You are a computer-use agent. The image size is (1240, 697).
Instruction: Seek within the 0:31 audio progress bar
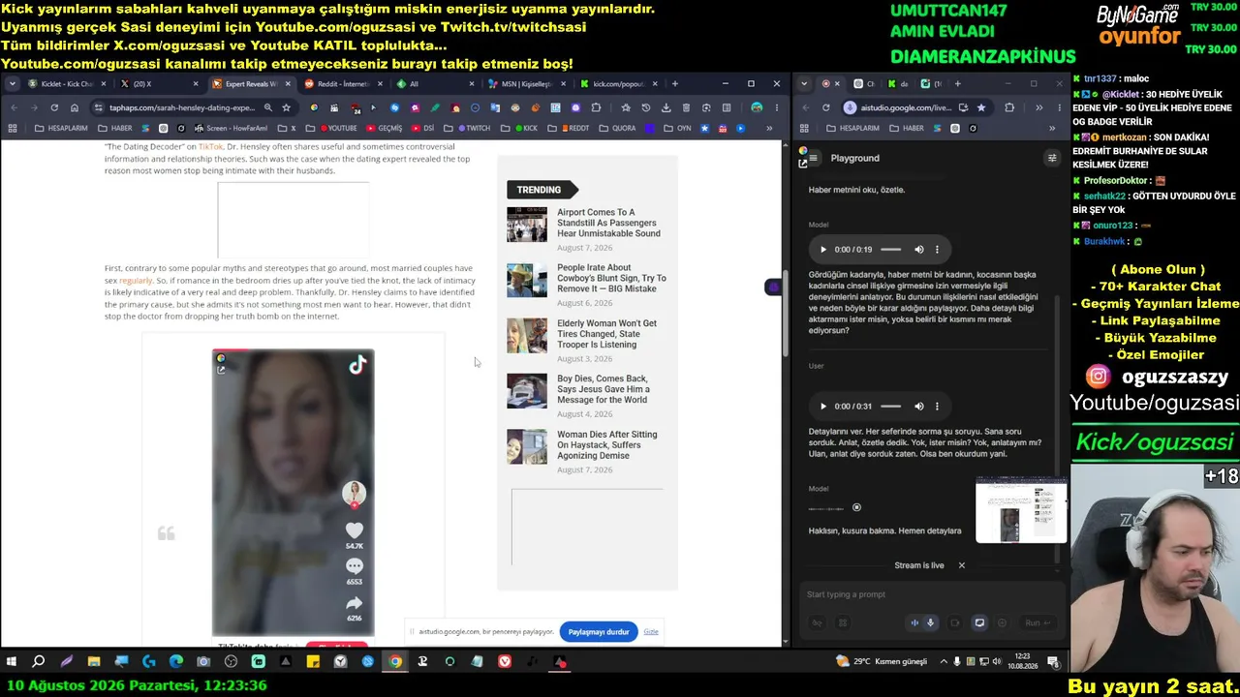pyautogui.click(x=891, y=407)
